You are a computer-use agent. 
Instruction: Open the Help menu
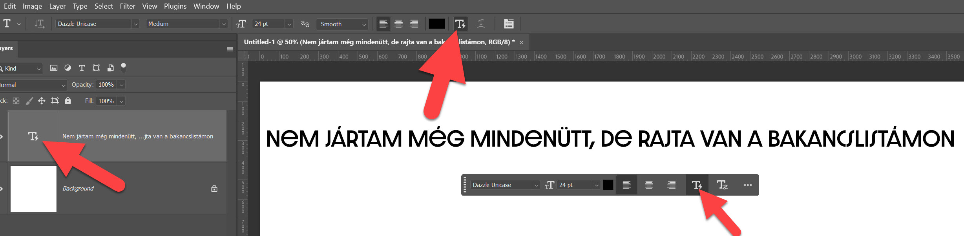[234, 6]
